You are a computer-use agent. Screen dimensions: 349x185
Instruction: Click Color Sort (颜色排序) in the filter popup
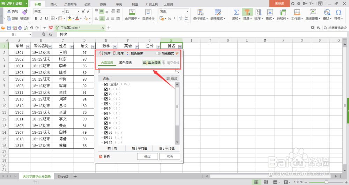coord(135,53)
